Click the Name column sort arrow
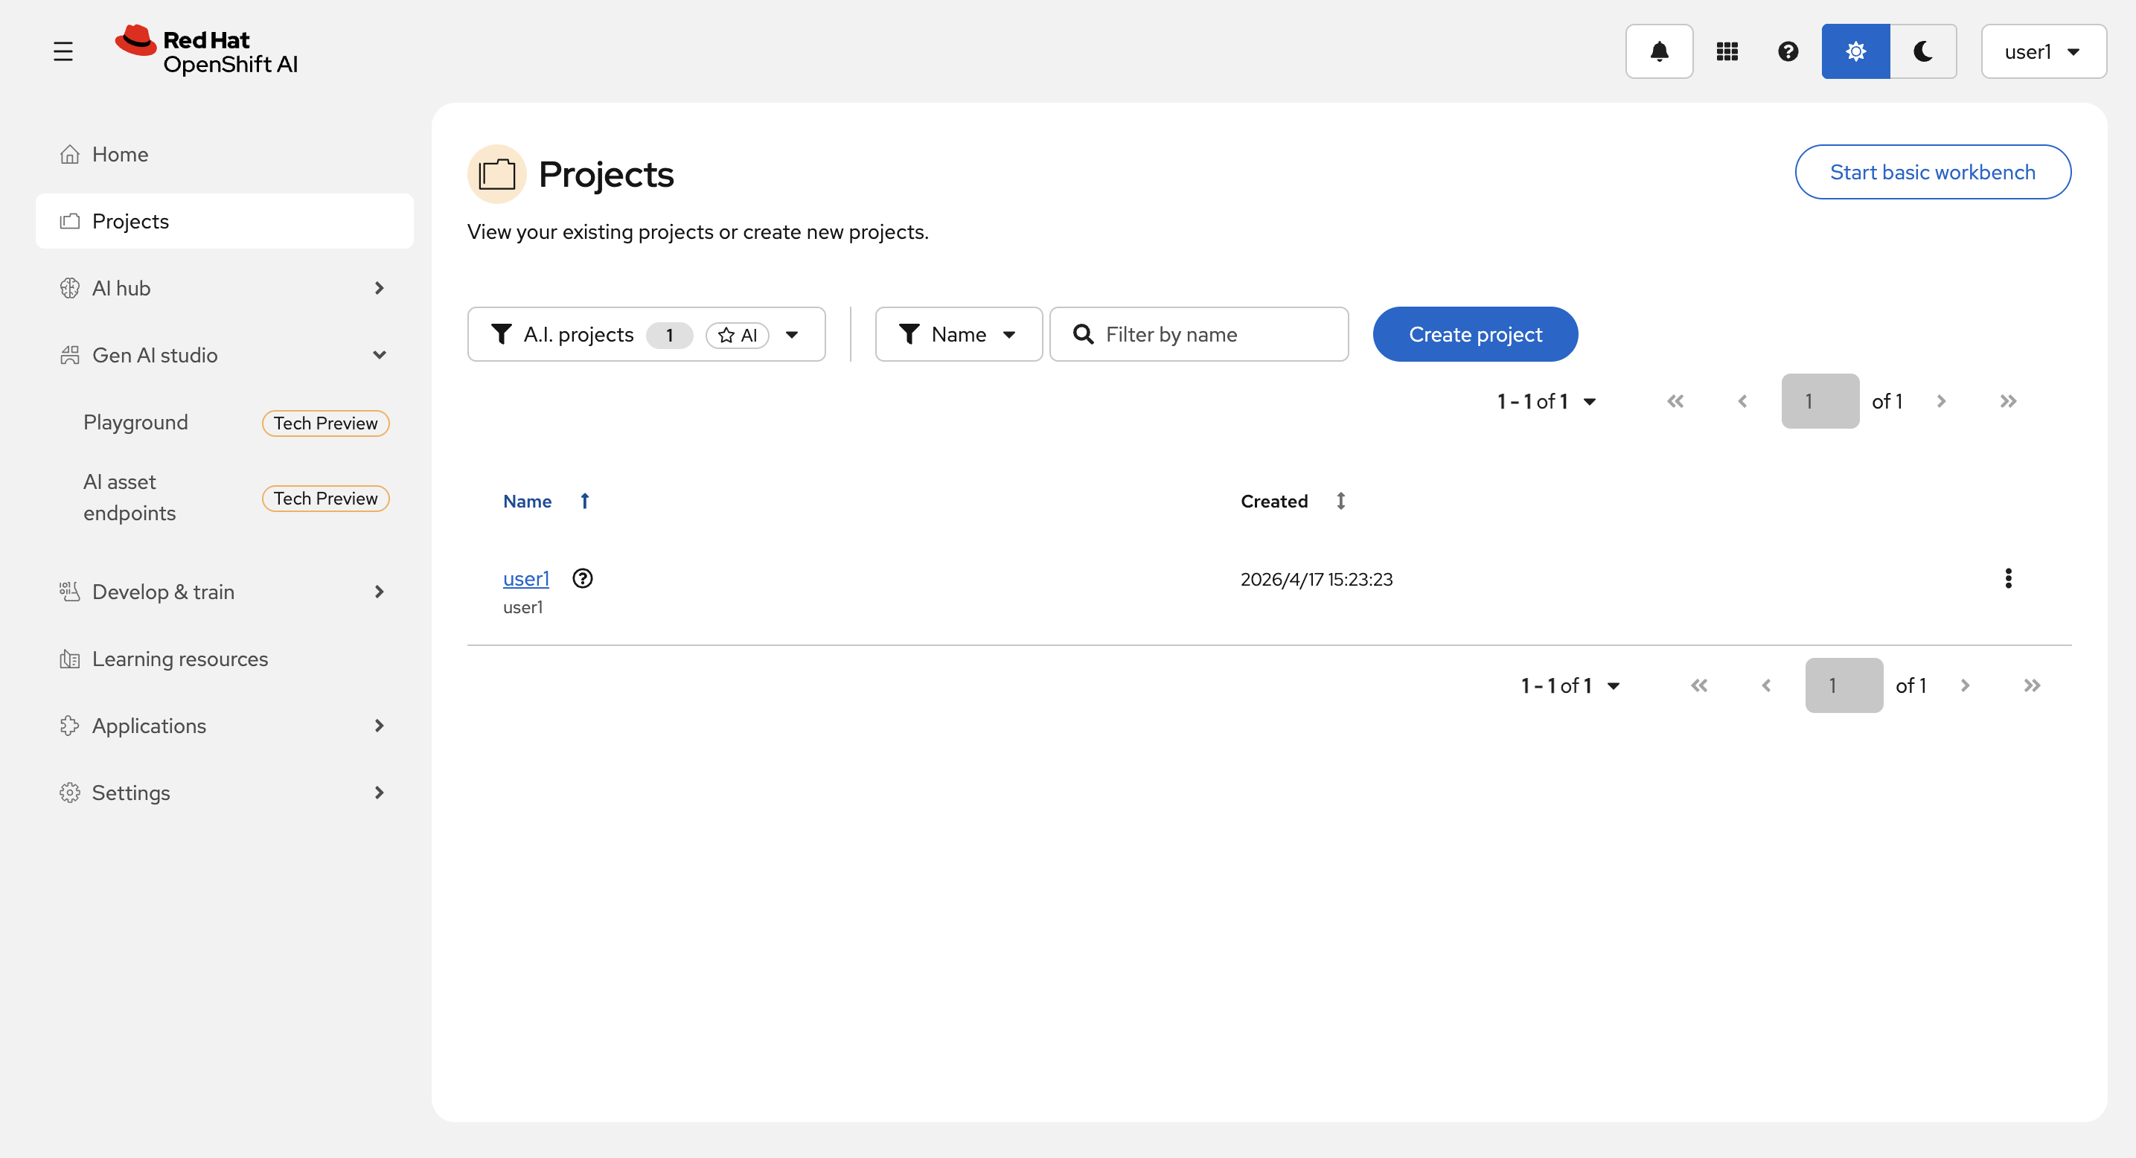 pos(584,501)
